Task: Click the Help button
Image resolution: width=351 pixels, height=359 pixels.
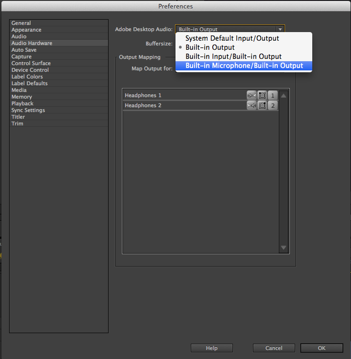Action: click(212, 348)
